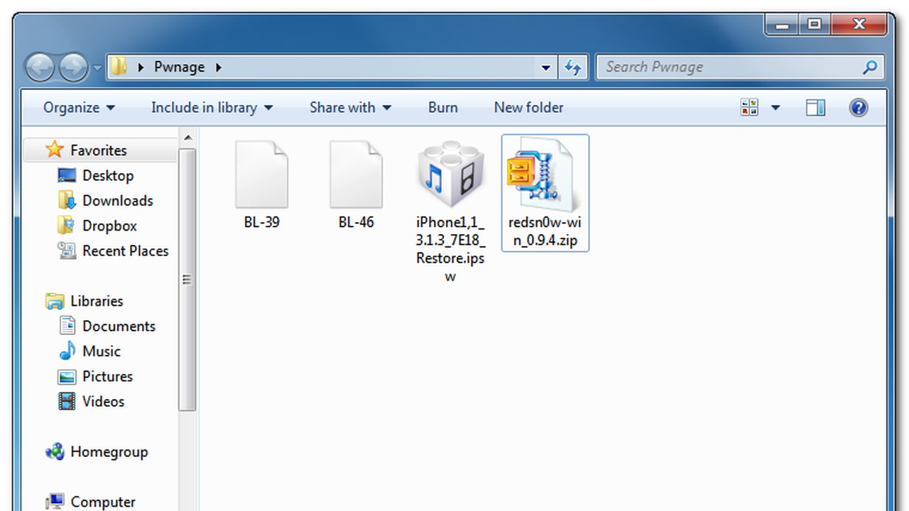The image size is (909, 511).
Task: Minimize the Pwnage Explorer window
Action: click(x=783, y=24)
